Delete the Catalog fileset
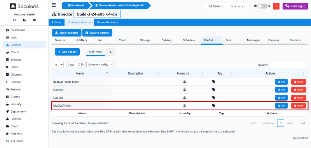Screen dimensions: 311x148 click(x=299, y=90)
